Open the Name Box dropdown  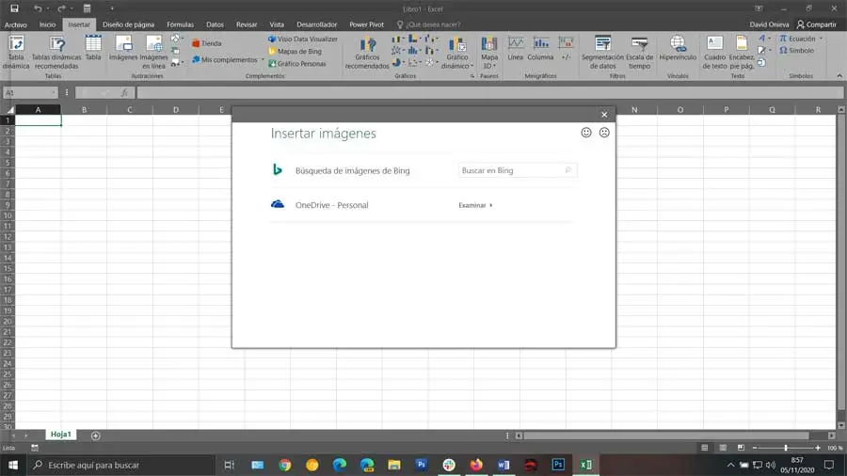click(53, 93)
